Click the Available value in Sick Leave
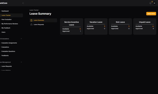The width and height of the screenshot is (158, 94). click(x=129, y=26)
